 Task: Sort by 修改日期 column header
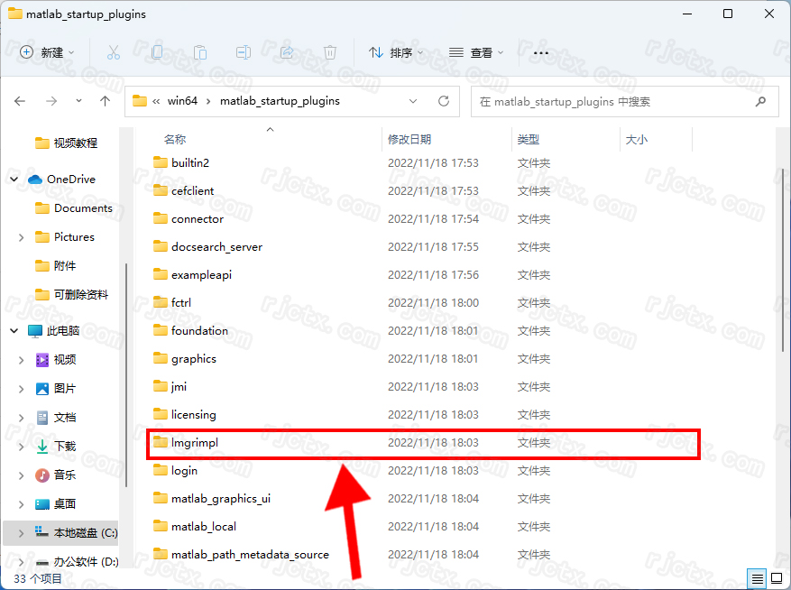[x=409, y=140]
